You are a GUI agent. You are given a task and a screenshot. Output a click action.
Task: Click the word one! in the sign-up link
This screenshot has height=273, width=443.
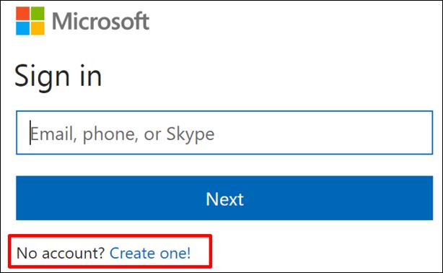175,253
